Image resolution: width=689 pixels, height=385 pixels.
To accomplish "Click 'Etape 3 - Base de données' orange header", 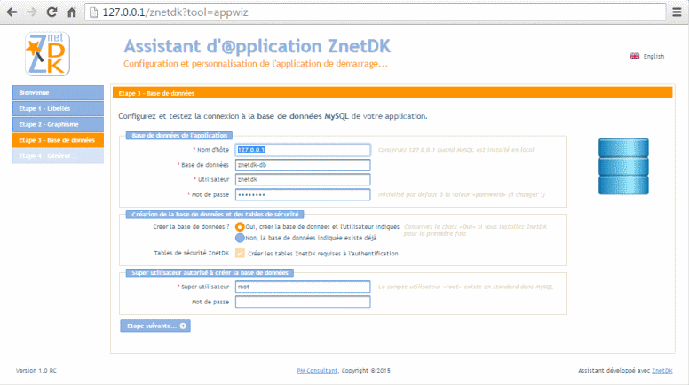I will point(392,93).
